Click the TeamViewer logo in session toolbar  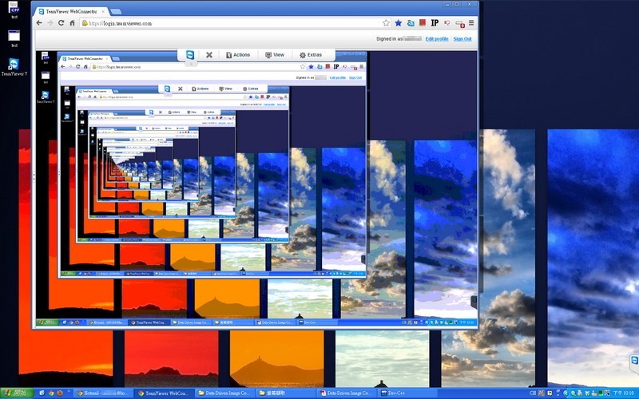(190, 55)
